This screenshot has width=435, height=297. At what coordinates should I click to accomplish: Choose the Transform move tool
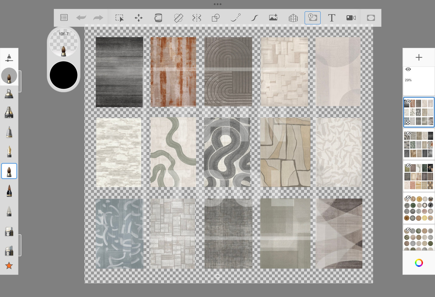click(138, 18)
